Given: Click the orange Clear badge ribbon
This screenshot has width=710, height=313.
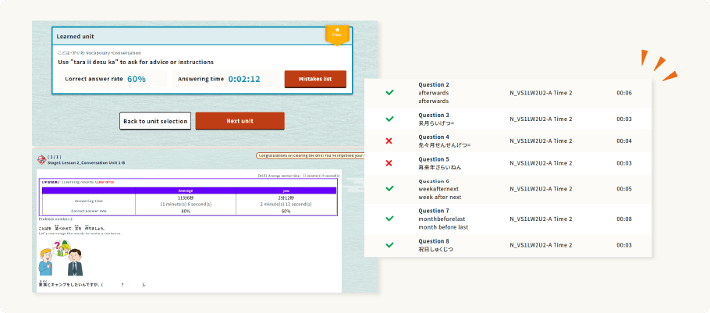Looking at the screenshot, I should [x=336, y=34].
